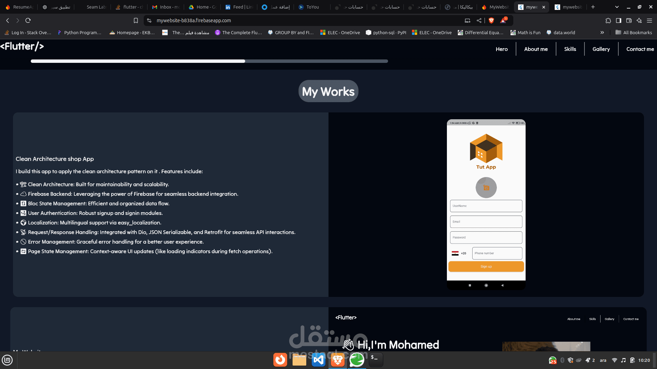Click the Tut App phone screenshot

(x=486, y=204)
